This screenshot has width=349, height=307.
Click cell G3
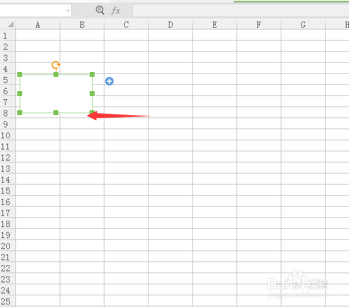click(x=303, y=57)
